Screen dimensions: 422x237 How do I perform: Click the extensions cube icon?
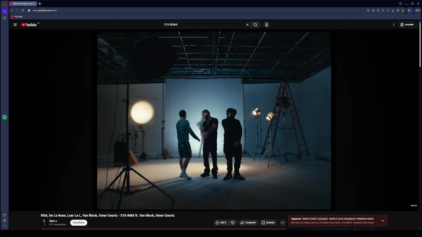click(x=409, y=10)
